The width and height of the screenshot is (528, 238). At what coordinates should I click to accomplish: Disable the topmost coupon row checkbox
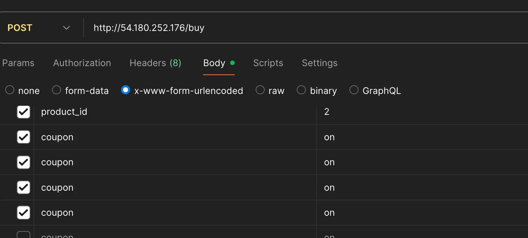(23, 137)
